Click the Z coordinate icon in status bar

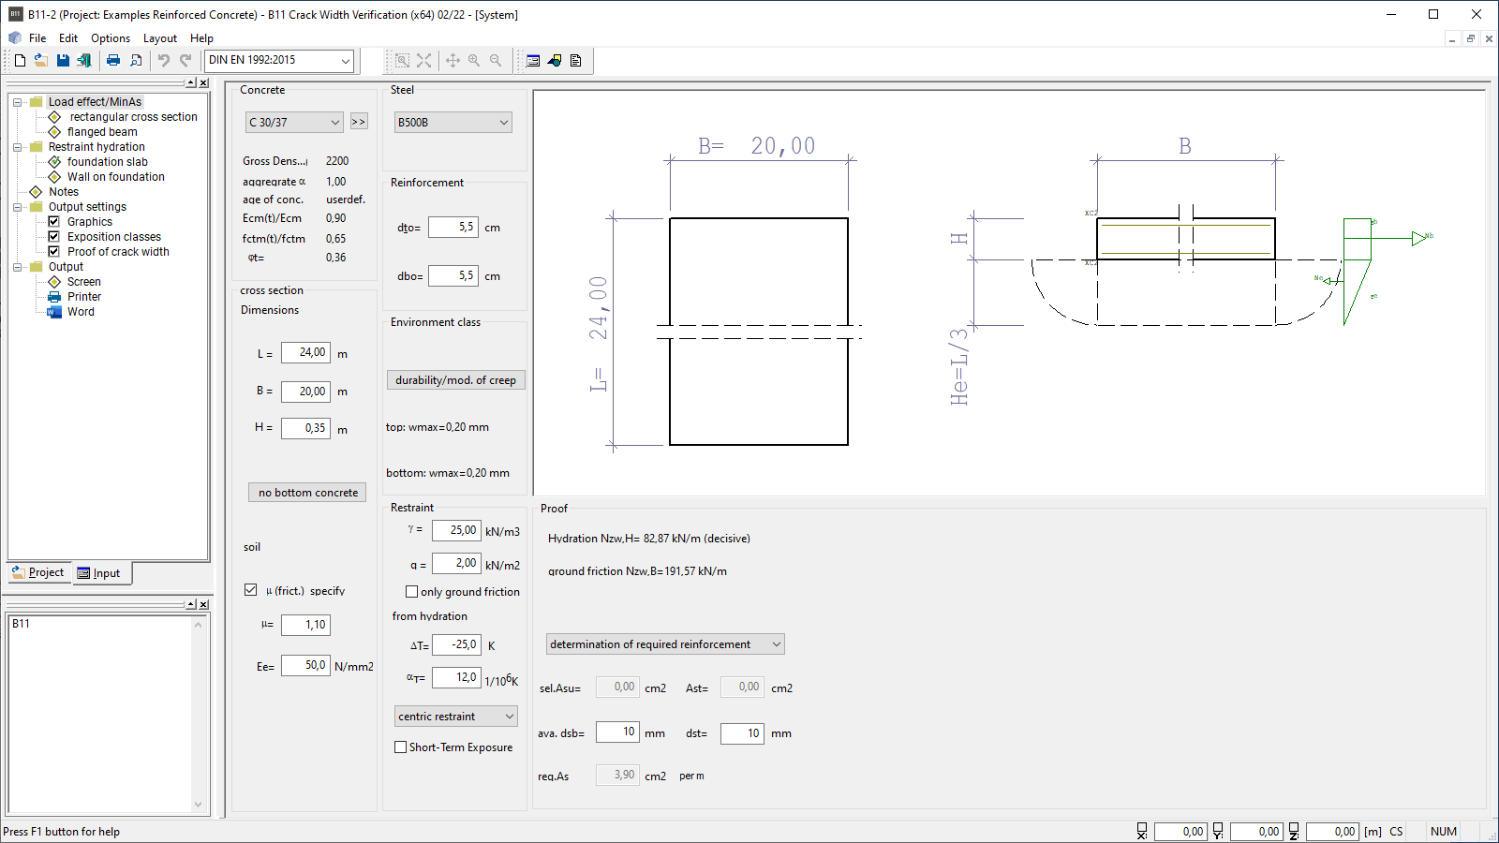(1294, 831)
